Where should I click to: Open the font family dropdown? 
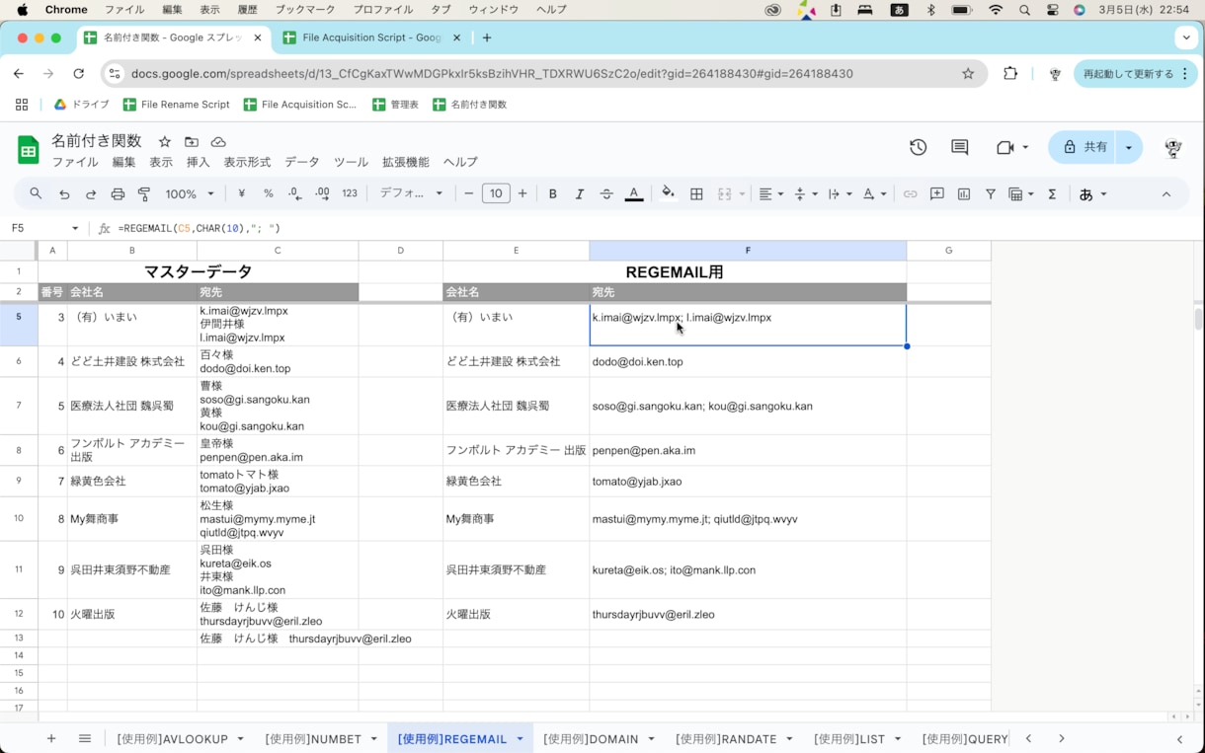(412, 194)
